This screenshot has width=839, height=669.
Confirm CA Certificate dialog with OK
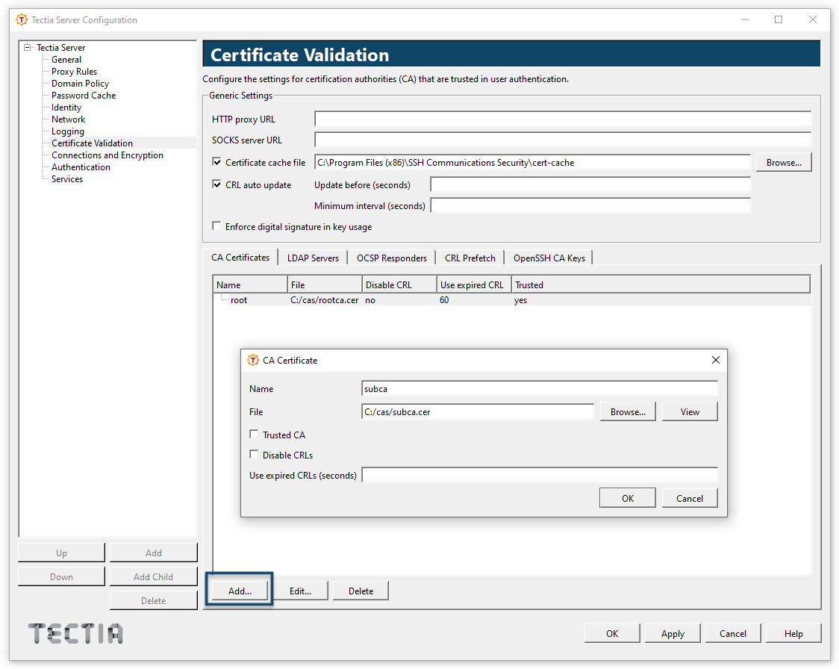(x=628, y=498)
